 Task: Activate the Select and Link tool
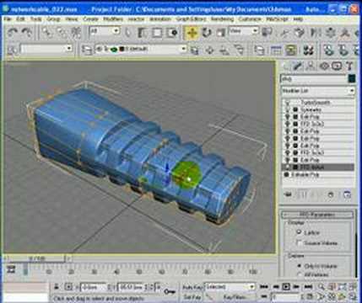[x=46, y=33]
